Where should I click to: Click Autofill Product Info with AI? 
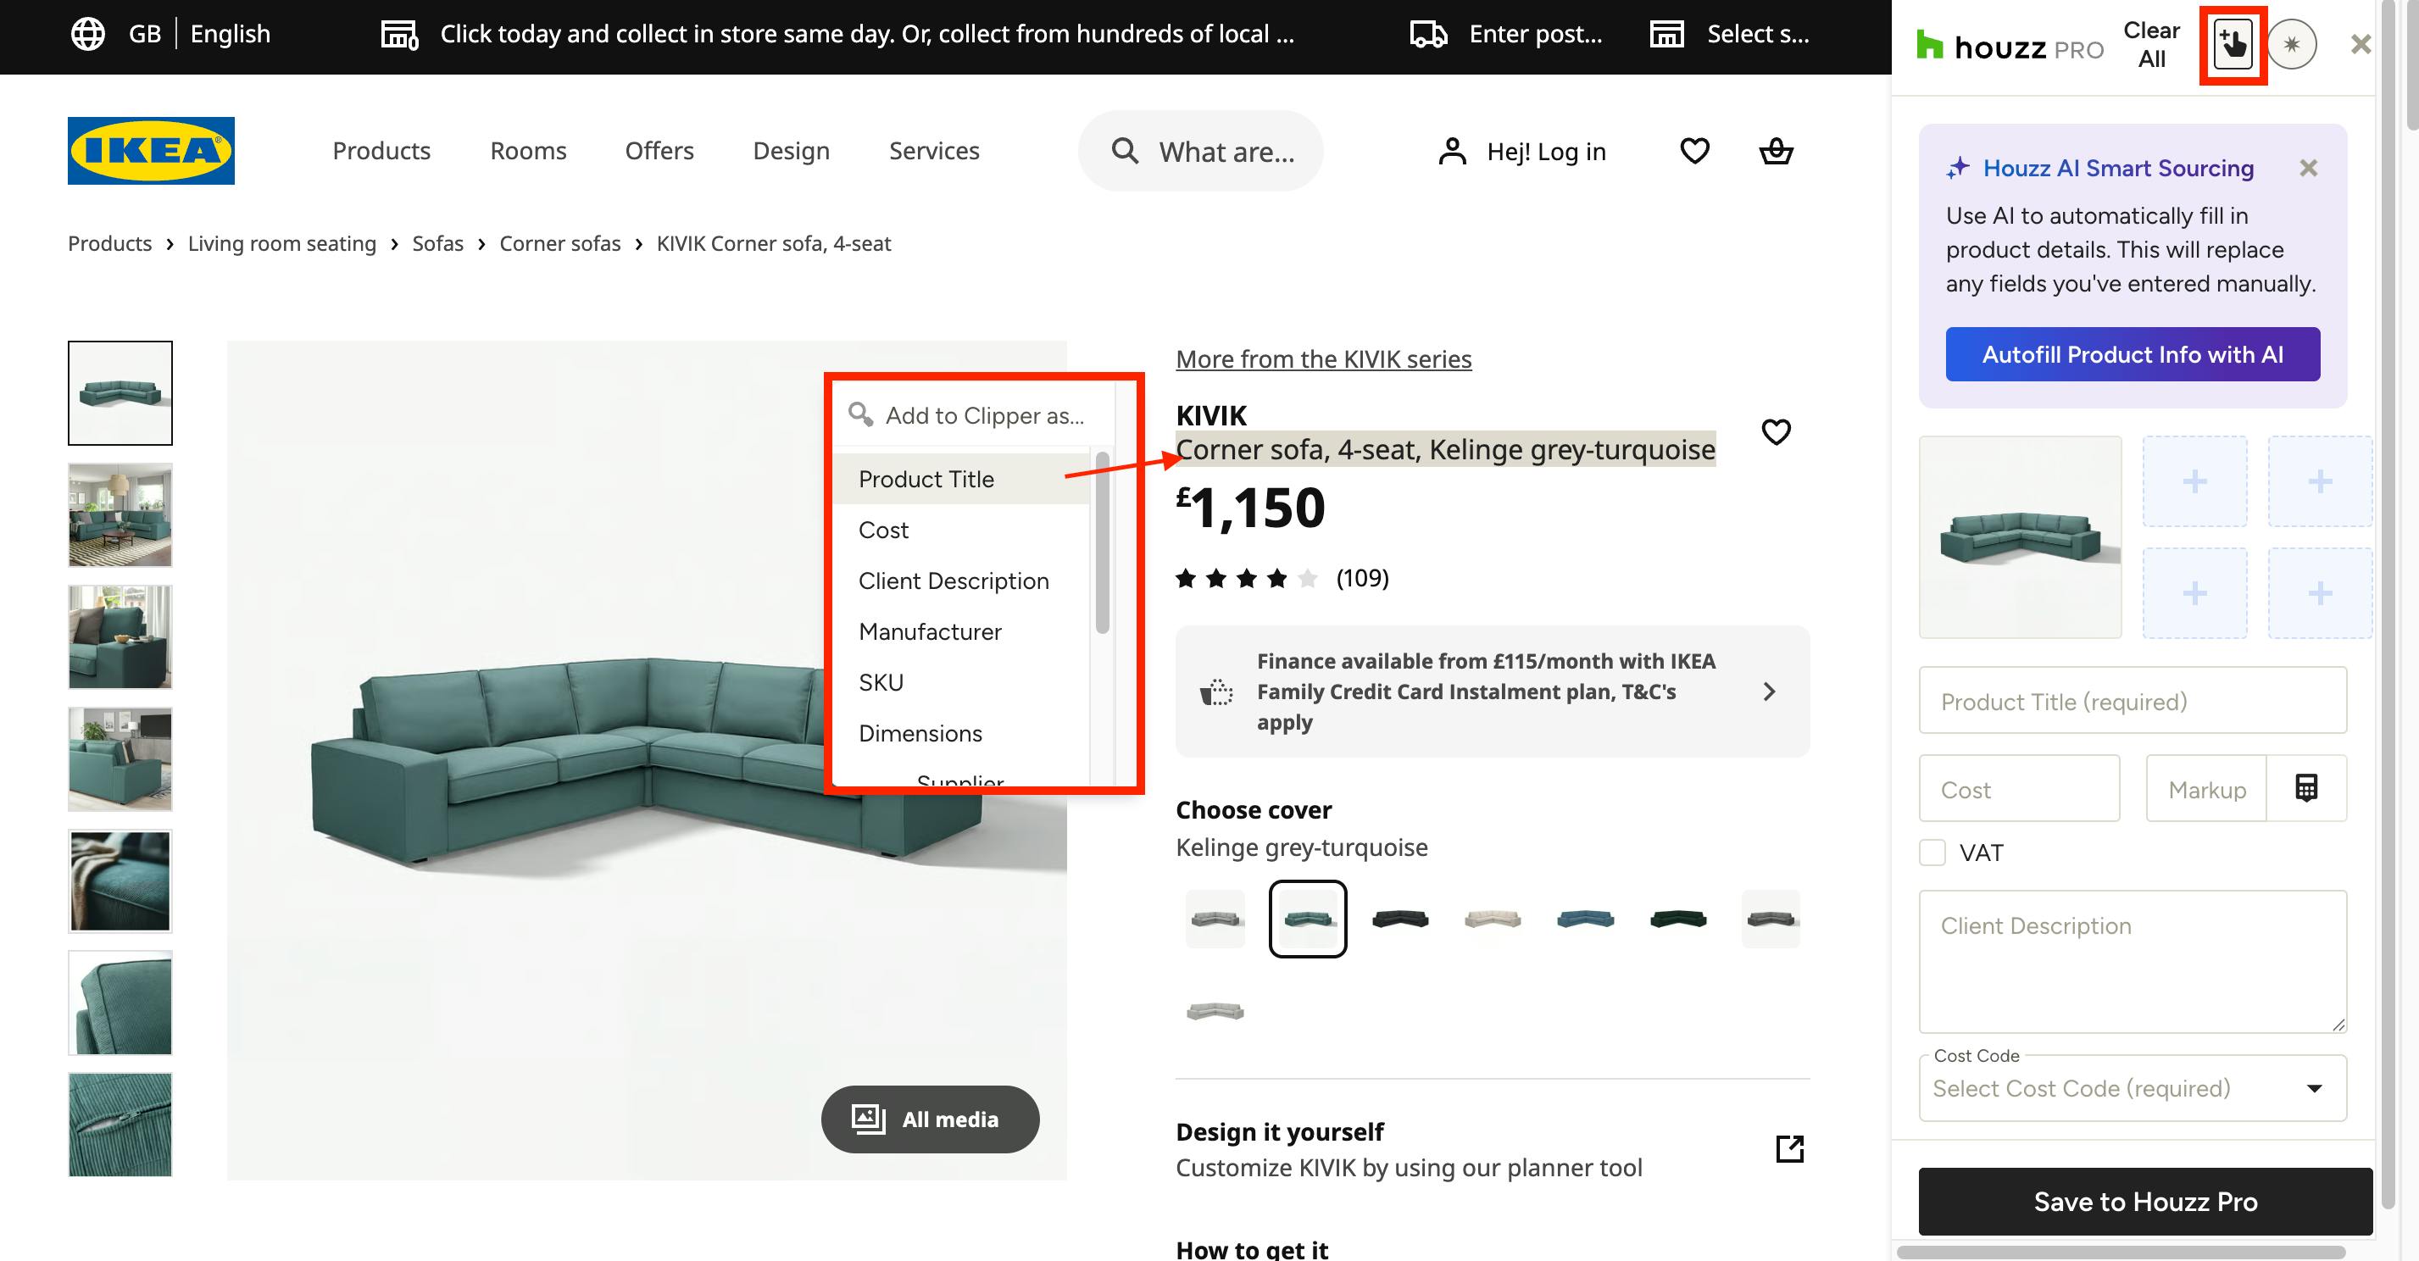click(x=2133, y=354)
